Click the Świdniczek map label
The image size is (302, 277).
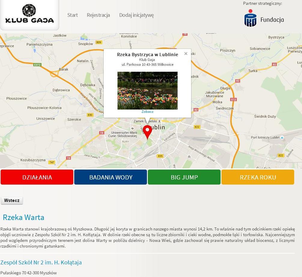point(225,108)
